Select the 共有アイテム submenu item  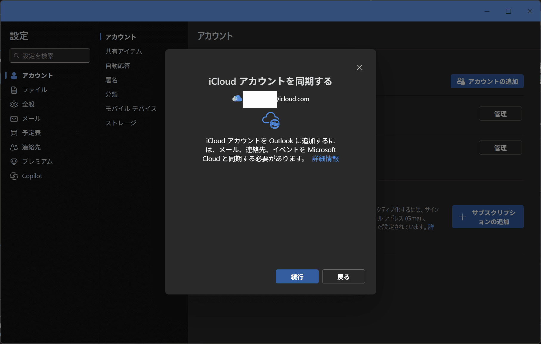(x=123, y=51)
